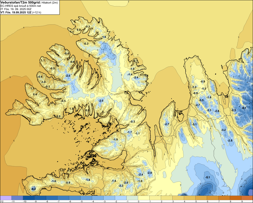Viewport: 253px width, 203px height.
Task: Select the legend swatch between -10 and -9
Action: 29,198
